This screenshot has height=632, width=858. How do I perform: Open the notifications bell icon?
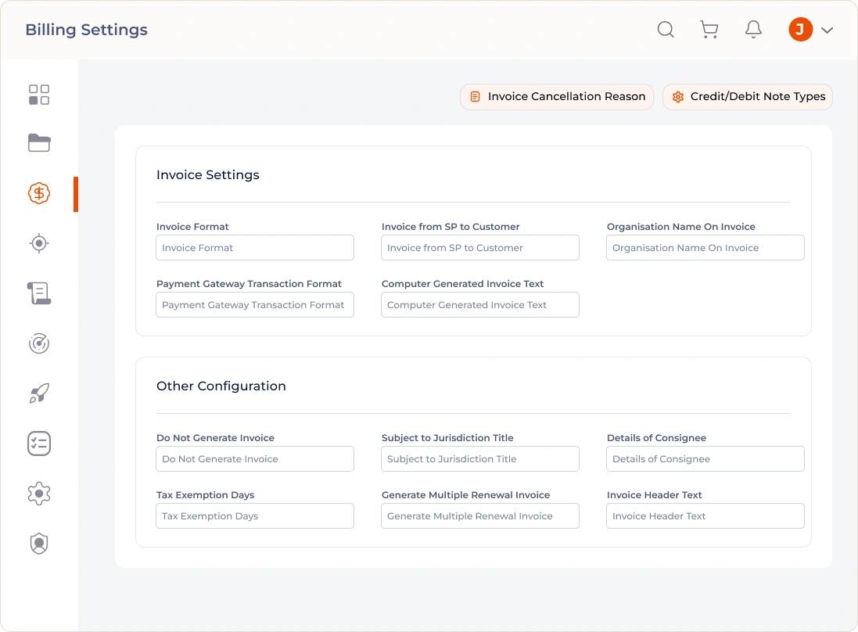pyautogui.click(x=753, y=30)
